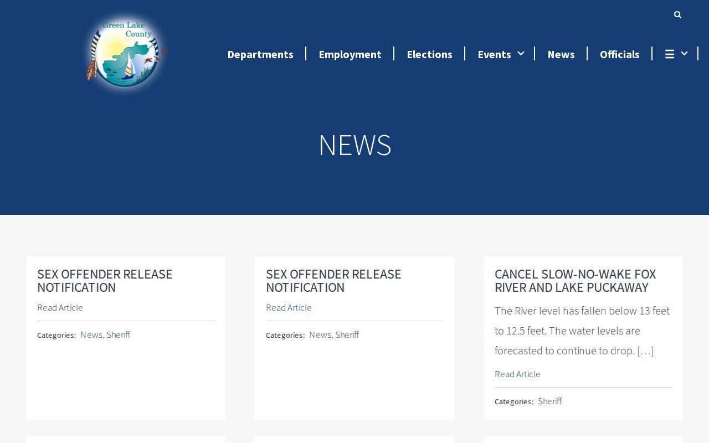The height and width of the screenshot is (443, 709).
Task: Click Sheriff category in second card
Action: [x=347, y=334]
